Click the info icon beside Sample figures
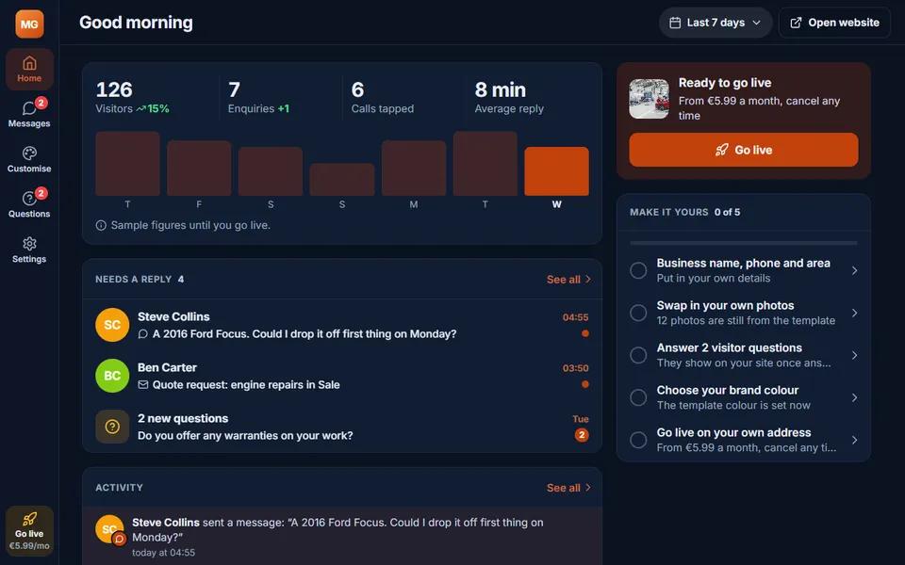The height and width of the screenshot is (565, 905). [101, 225]
